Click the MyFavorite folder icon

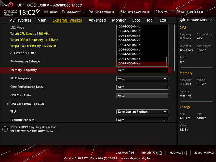click(64, 12)
